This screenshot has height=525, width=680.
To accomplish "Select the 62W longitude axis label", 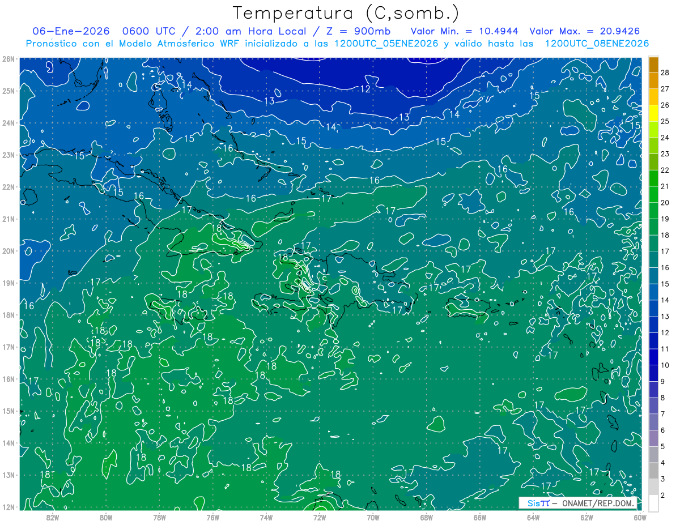I will (586, 517).
